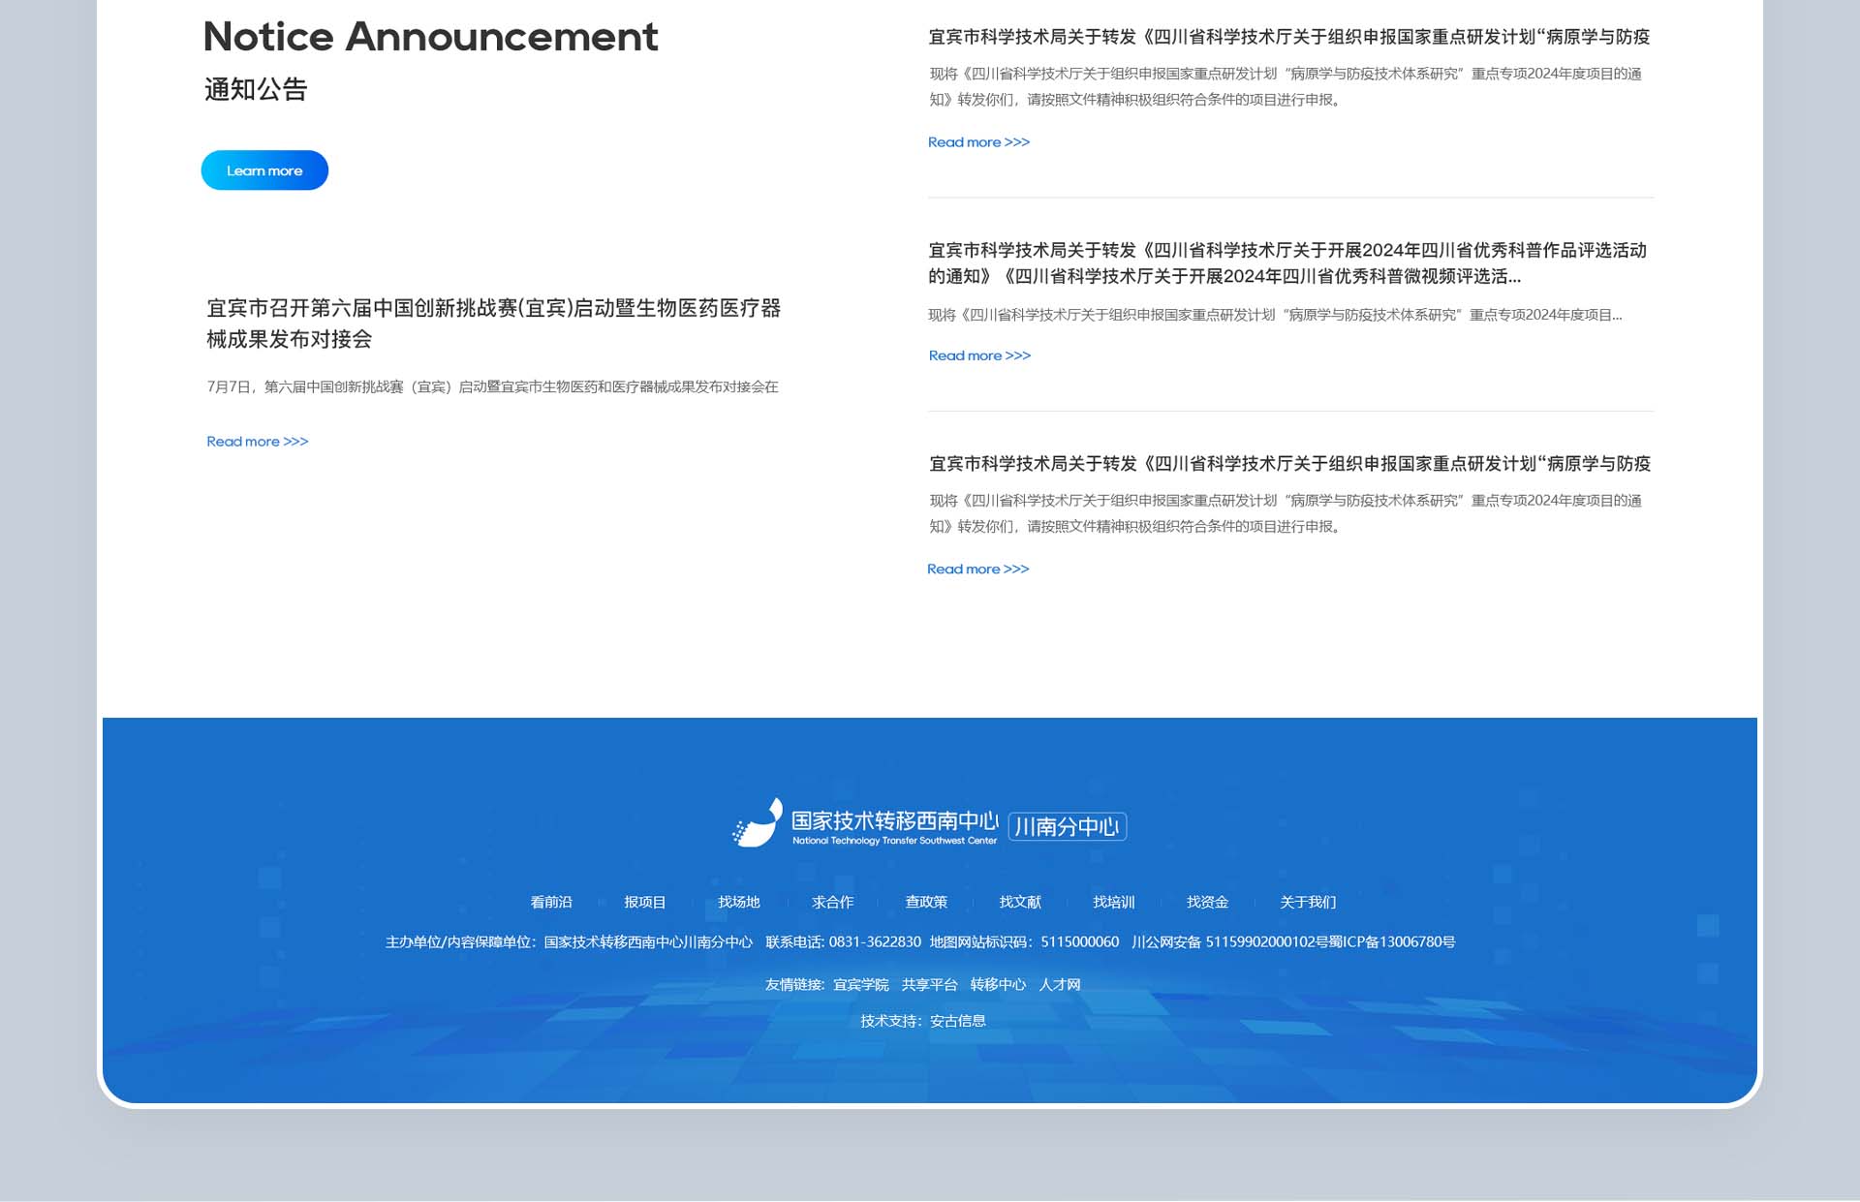Choose 找培训 in footer navigation

[x=1114, y=902]
